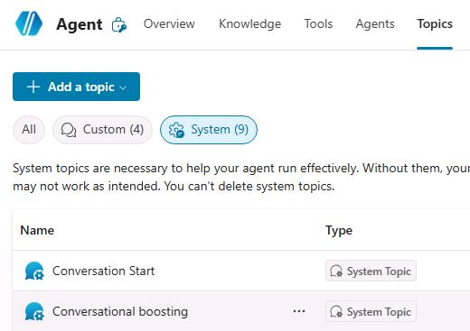Go to the Agents tab

point(375,23)
